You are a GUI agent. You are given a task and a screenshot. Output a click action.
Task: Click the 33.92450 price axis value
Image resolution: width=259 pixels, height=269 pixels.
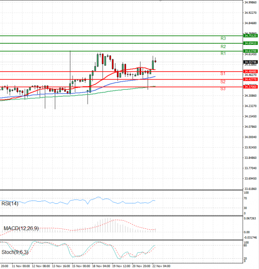[250, 148]
